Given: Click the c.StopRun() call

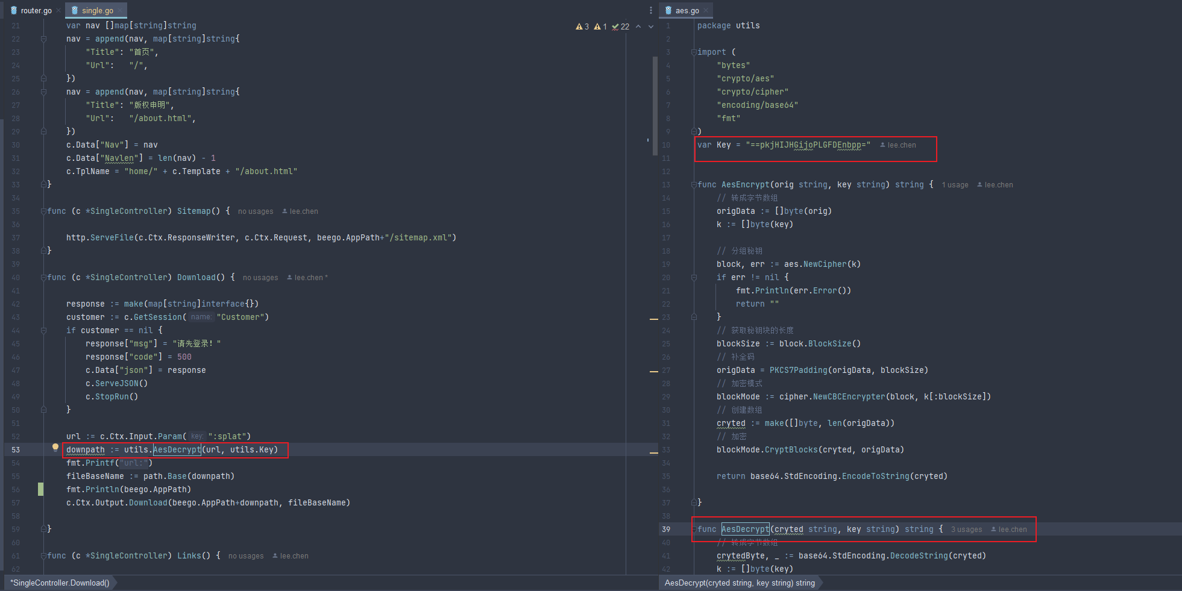Looking at the screenshot, I should pyautogui.click(x=112, y=397).
